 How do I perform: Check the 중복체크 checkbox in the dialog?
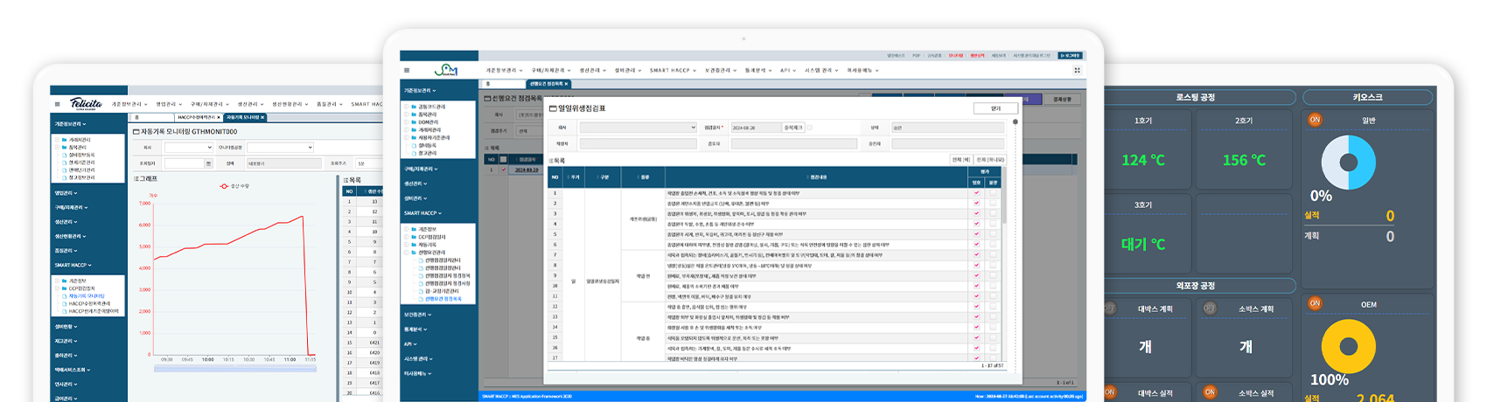[x=809, y=128]
